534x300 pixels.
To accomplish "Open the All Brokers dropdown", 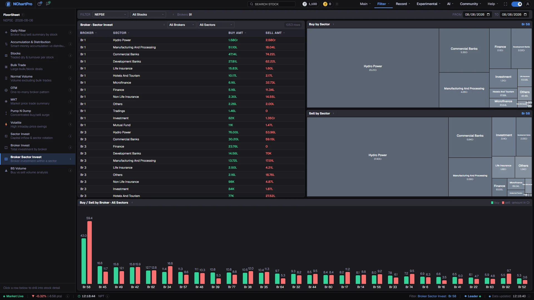I will tap(182, 25).
